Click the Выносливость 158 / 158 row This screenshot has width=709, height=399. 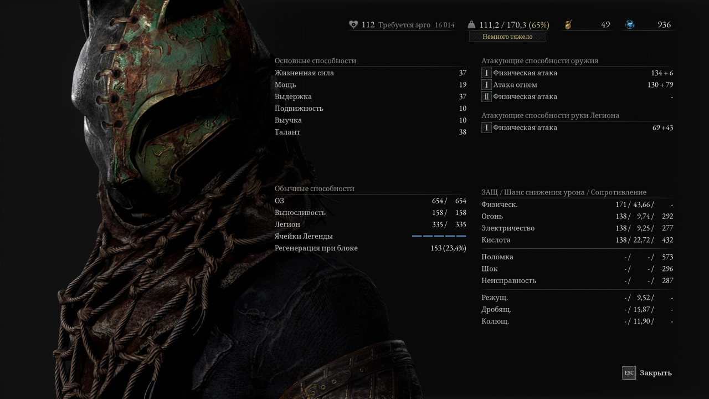point(371,213)
